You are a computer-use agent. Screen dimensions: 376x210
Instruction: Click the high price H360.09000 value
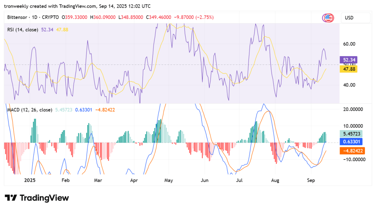[x=103, y=17]
